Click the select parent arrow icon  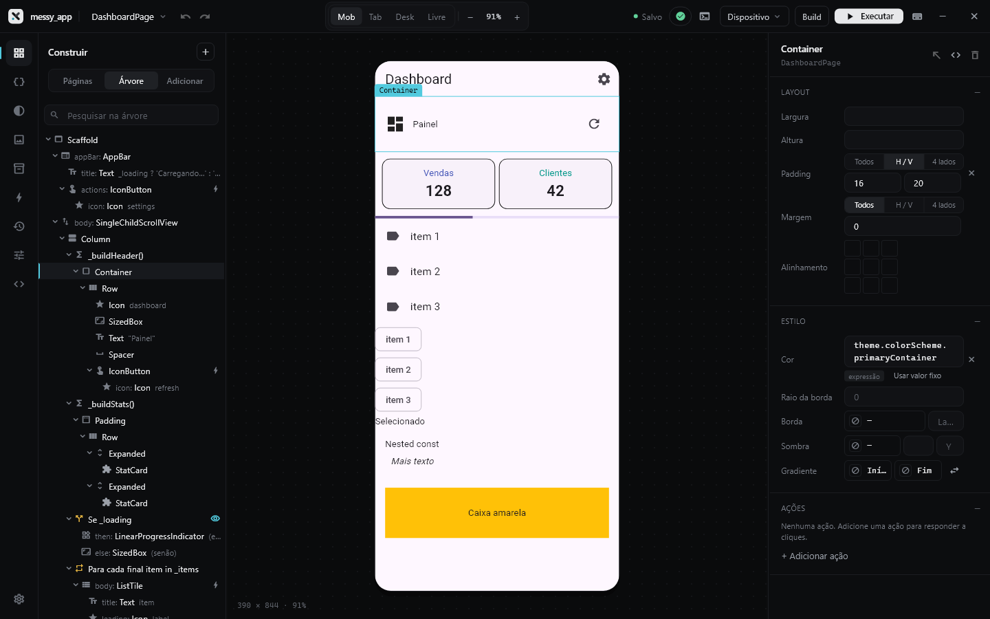(936, 55)
